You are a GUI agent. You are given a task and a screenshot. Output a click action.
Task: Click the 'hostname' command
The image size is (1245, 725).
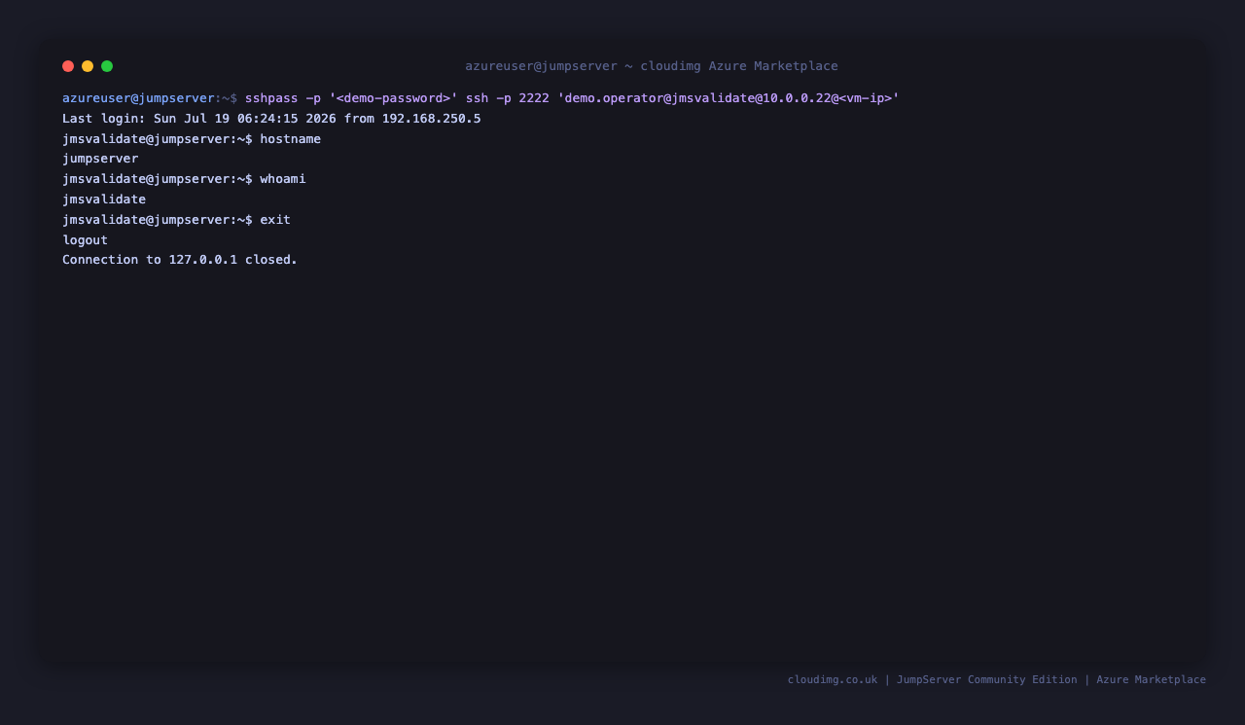coord(290,139)
